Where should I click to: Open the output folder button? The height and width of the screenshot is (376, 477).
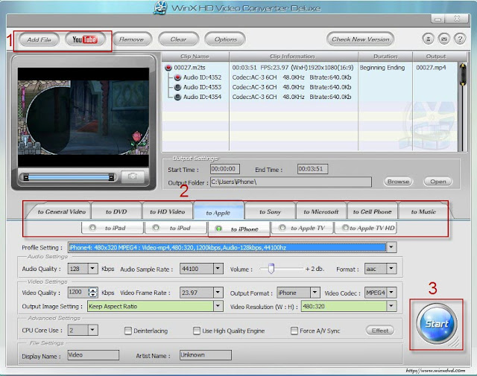(438, 182)
